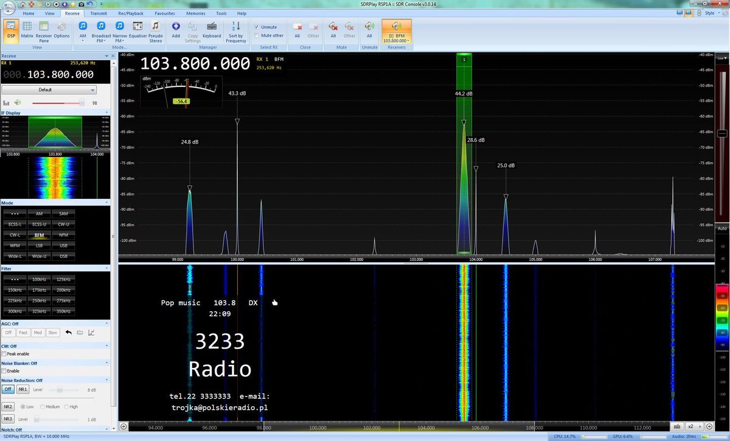Click the NR1 noise reduction button
730x441 pixels.
[x=23, y=389]
